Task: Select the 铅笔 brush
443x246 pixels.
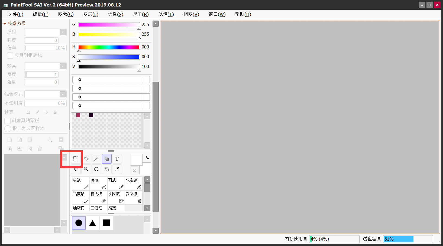Action: click(81, 183)
